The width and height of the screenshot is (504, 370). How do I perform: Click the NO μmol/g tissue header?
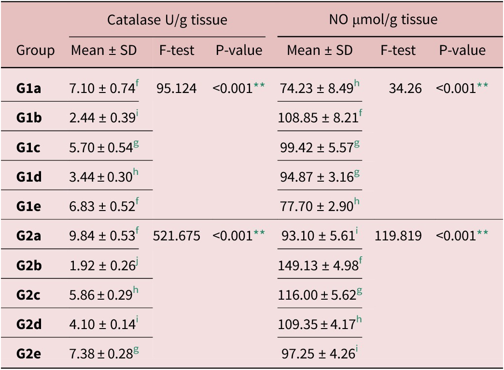coord(383,20)
